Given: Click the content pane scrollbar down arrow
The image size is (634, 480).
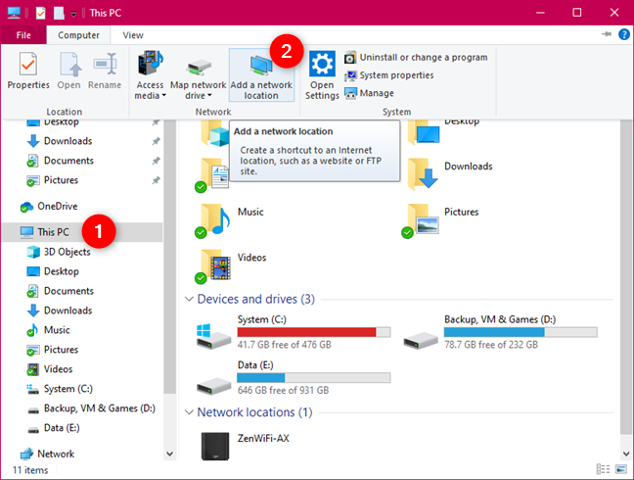Looking at the screenshot, I should [626, 454].
